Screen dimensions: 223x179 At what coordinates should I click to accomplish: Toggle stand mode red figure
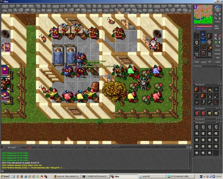[220, 35]
